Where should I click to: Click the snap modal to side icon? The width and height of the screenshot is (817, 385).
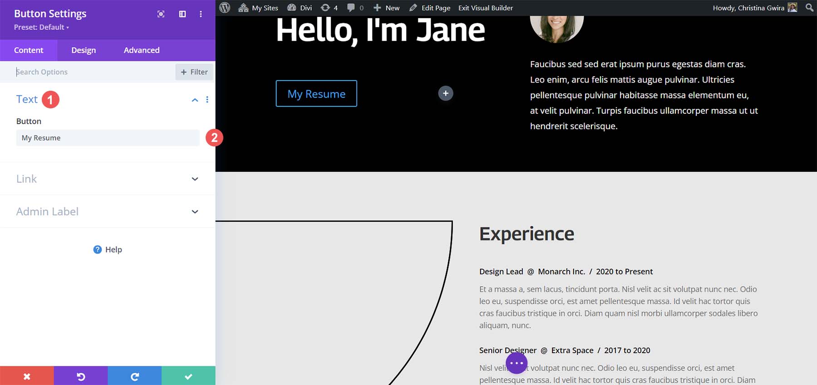(182, 14)
